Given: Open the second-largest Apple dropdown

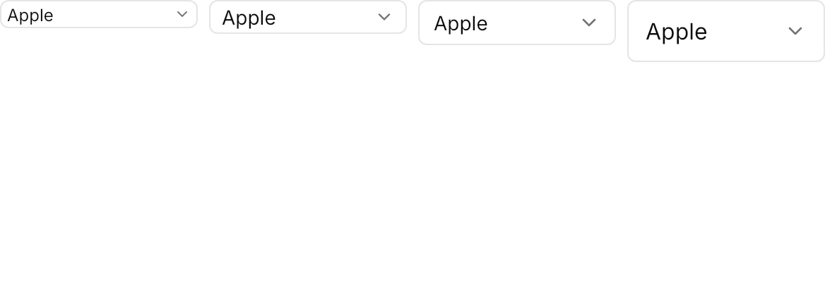Looking at the screenshot, I should coord(516,23).
